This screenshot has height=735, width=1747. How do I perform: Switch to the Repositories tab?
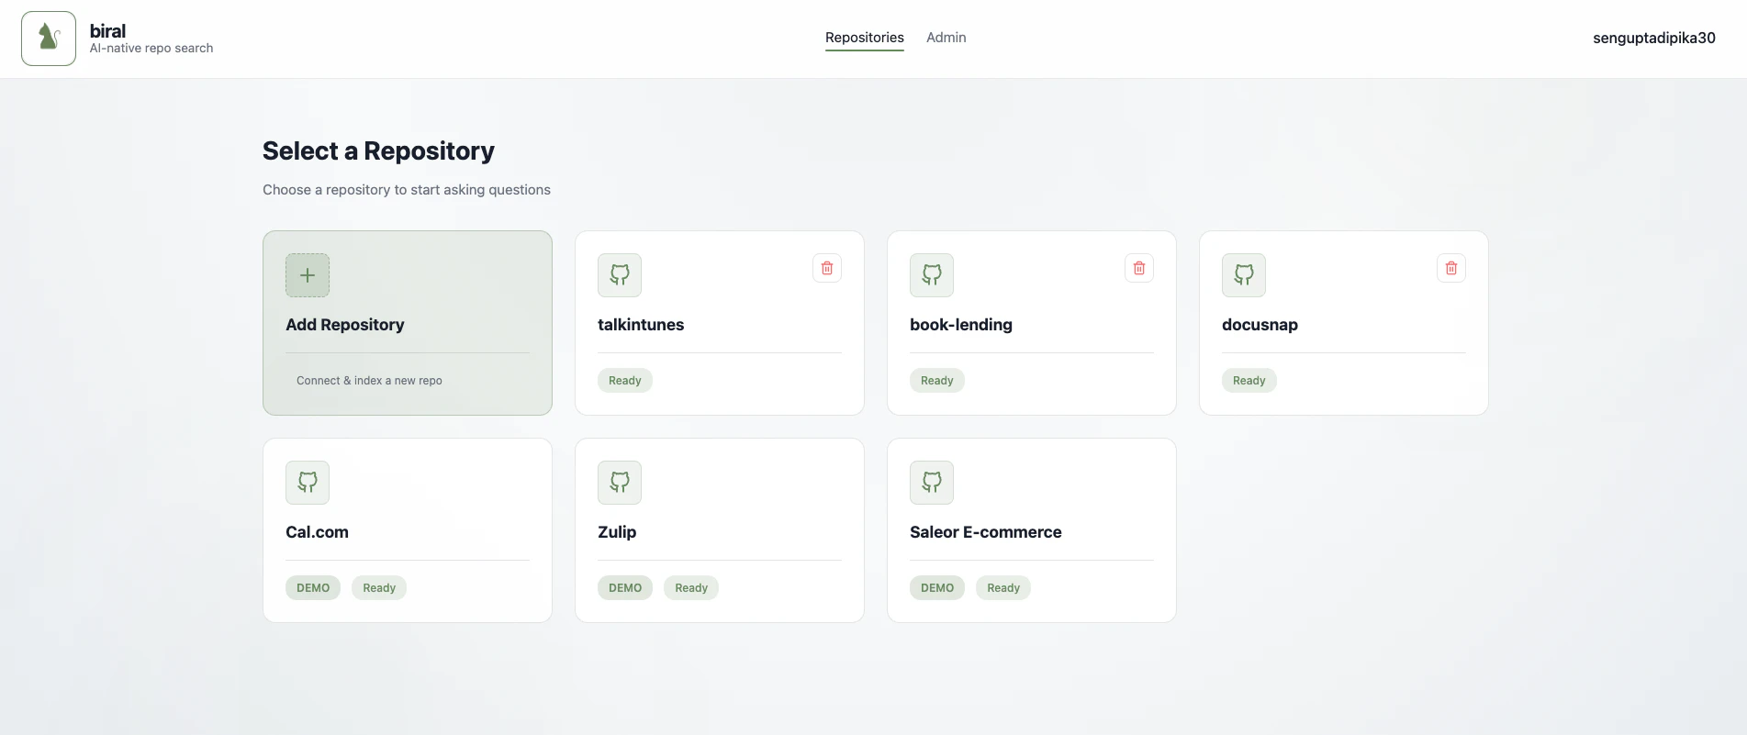coord(865,38)
